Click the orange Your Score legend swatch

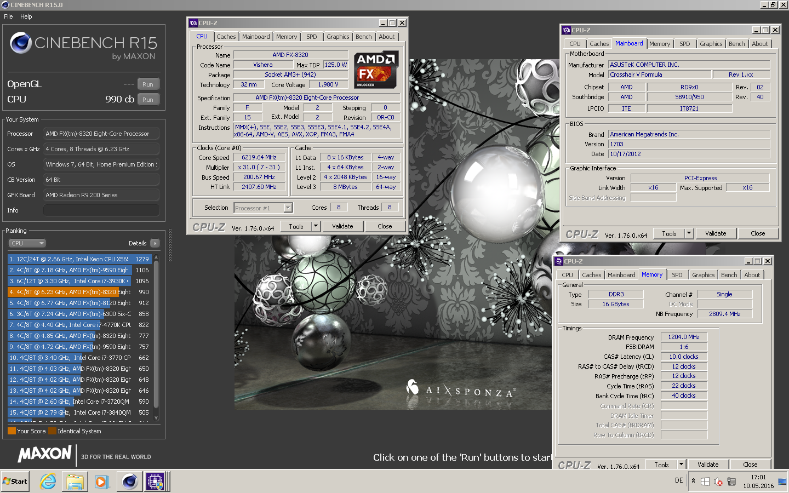point(12,431)
